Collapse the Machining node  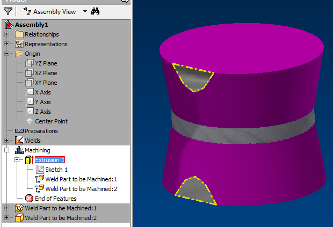pos(6,150)
